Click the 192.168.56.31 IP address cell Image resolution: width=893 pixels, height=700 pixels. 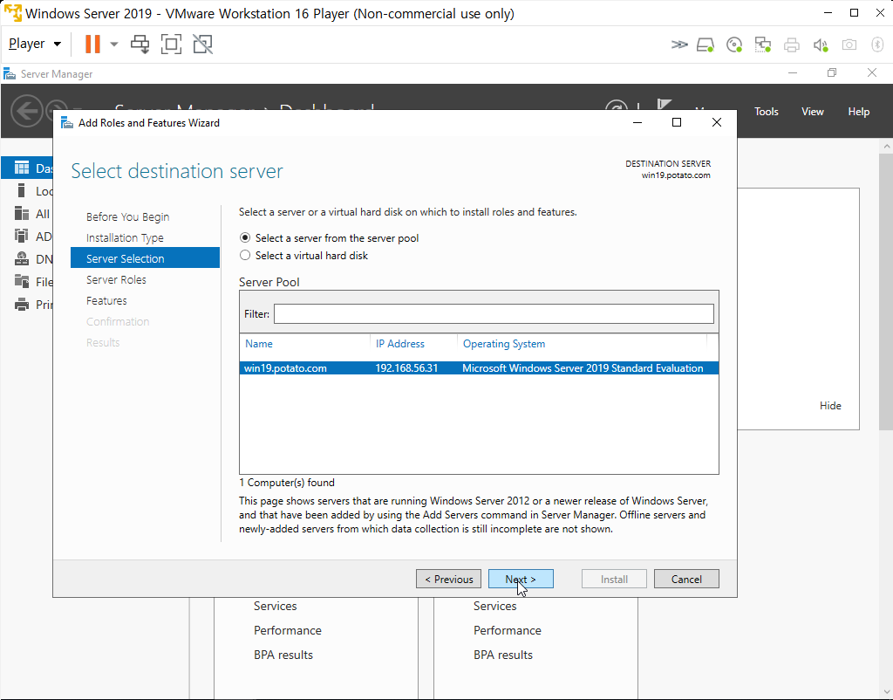(x=406, y=368)
